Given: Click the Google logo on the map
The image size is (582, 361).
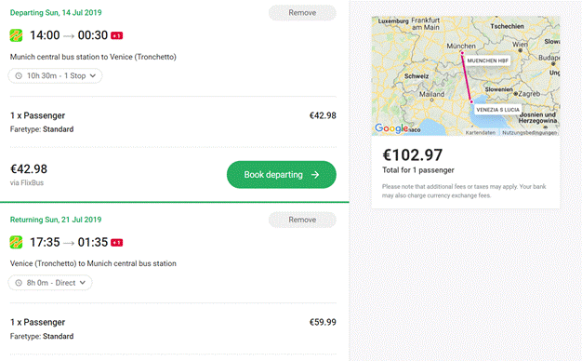Looking at the screenshot, I should 391,128.
